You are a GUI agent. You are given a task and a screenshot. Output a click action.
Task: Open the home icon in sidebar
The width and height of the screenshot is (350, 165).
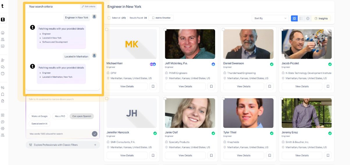(x=3, y=33)
